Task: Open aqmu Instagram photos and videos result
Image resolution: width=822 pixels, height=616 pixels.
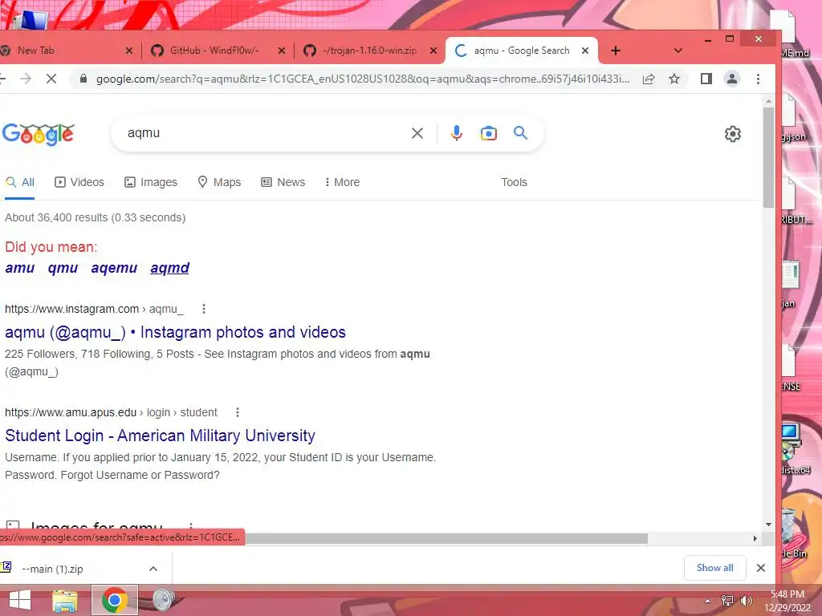Action: [x=175, y=332]
